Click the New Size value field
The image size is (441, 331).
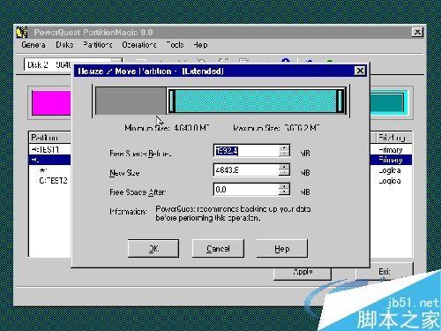pos(246,170)
